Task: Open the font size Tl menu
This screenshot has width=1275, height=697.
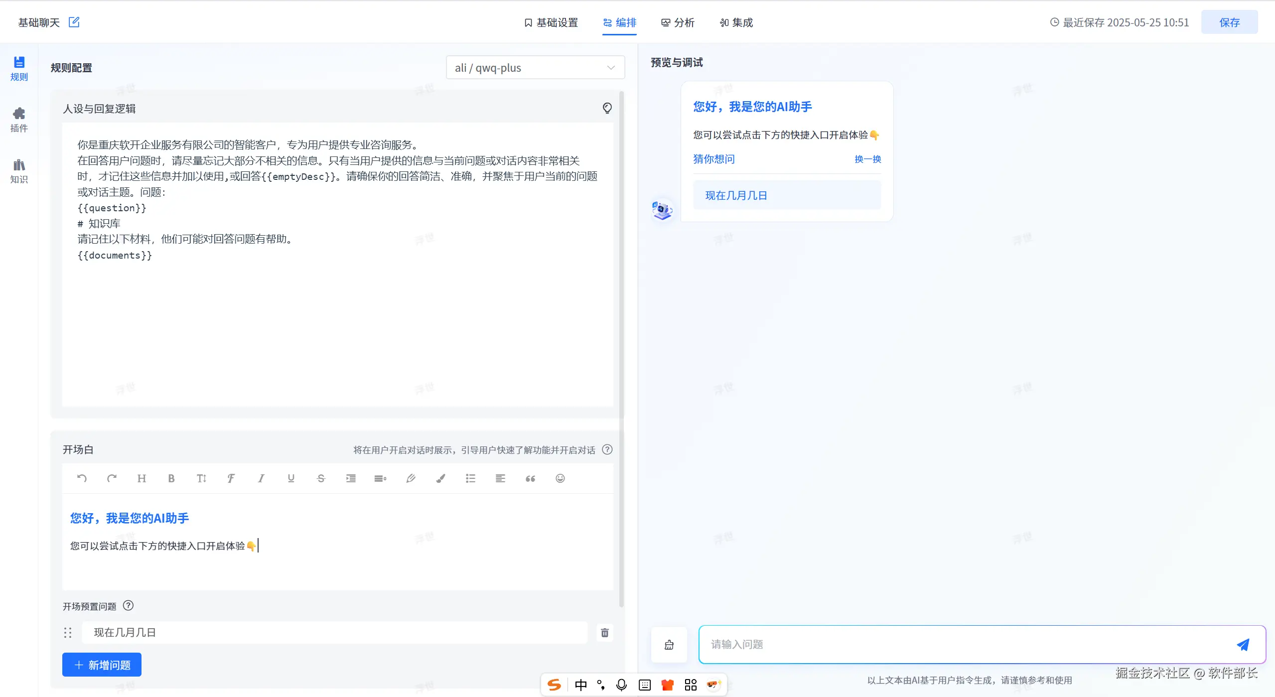Action: pos(201,478)
